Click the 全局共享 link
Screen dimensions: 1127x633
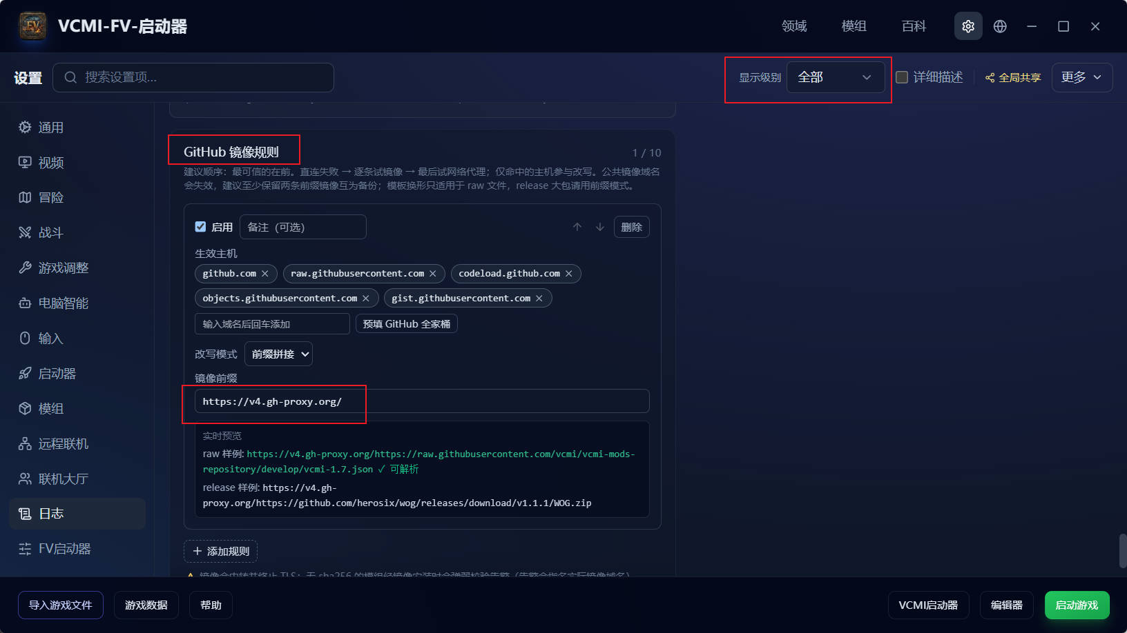(1013, 78)
